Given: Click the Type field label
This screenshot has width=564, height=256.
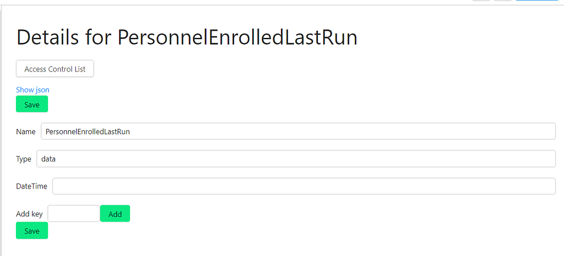Looking at the screenshot, I should coord(24,159).
